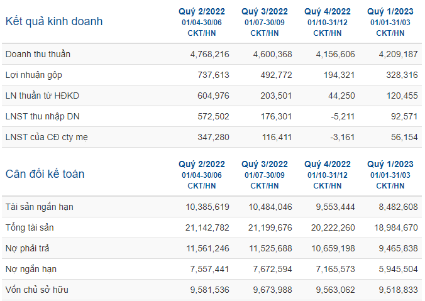The height and width of the screenshot is (301, 425).
Task: Click the Doanh thu thuần value 4,768,216
Action: pyautogui.click(x=210, y=54)
